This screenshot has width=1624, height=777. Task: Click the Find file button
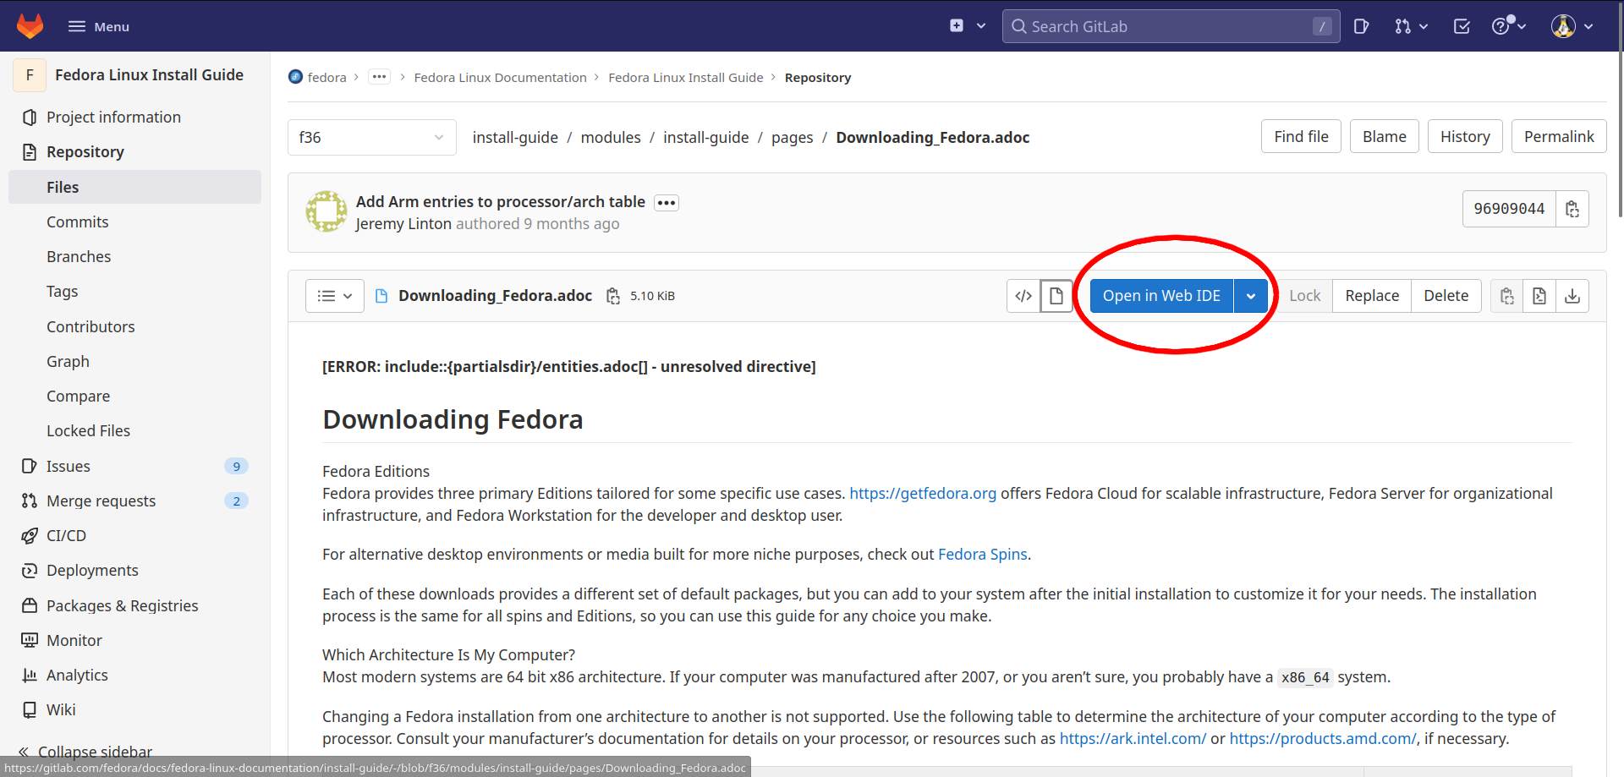click(1301, 136)
